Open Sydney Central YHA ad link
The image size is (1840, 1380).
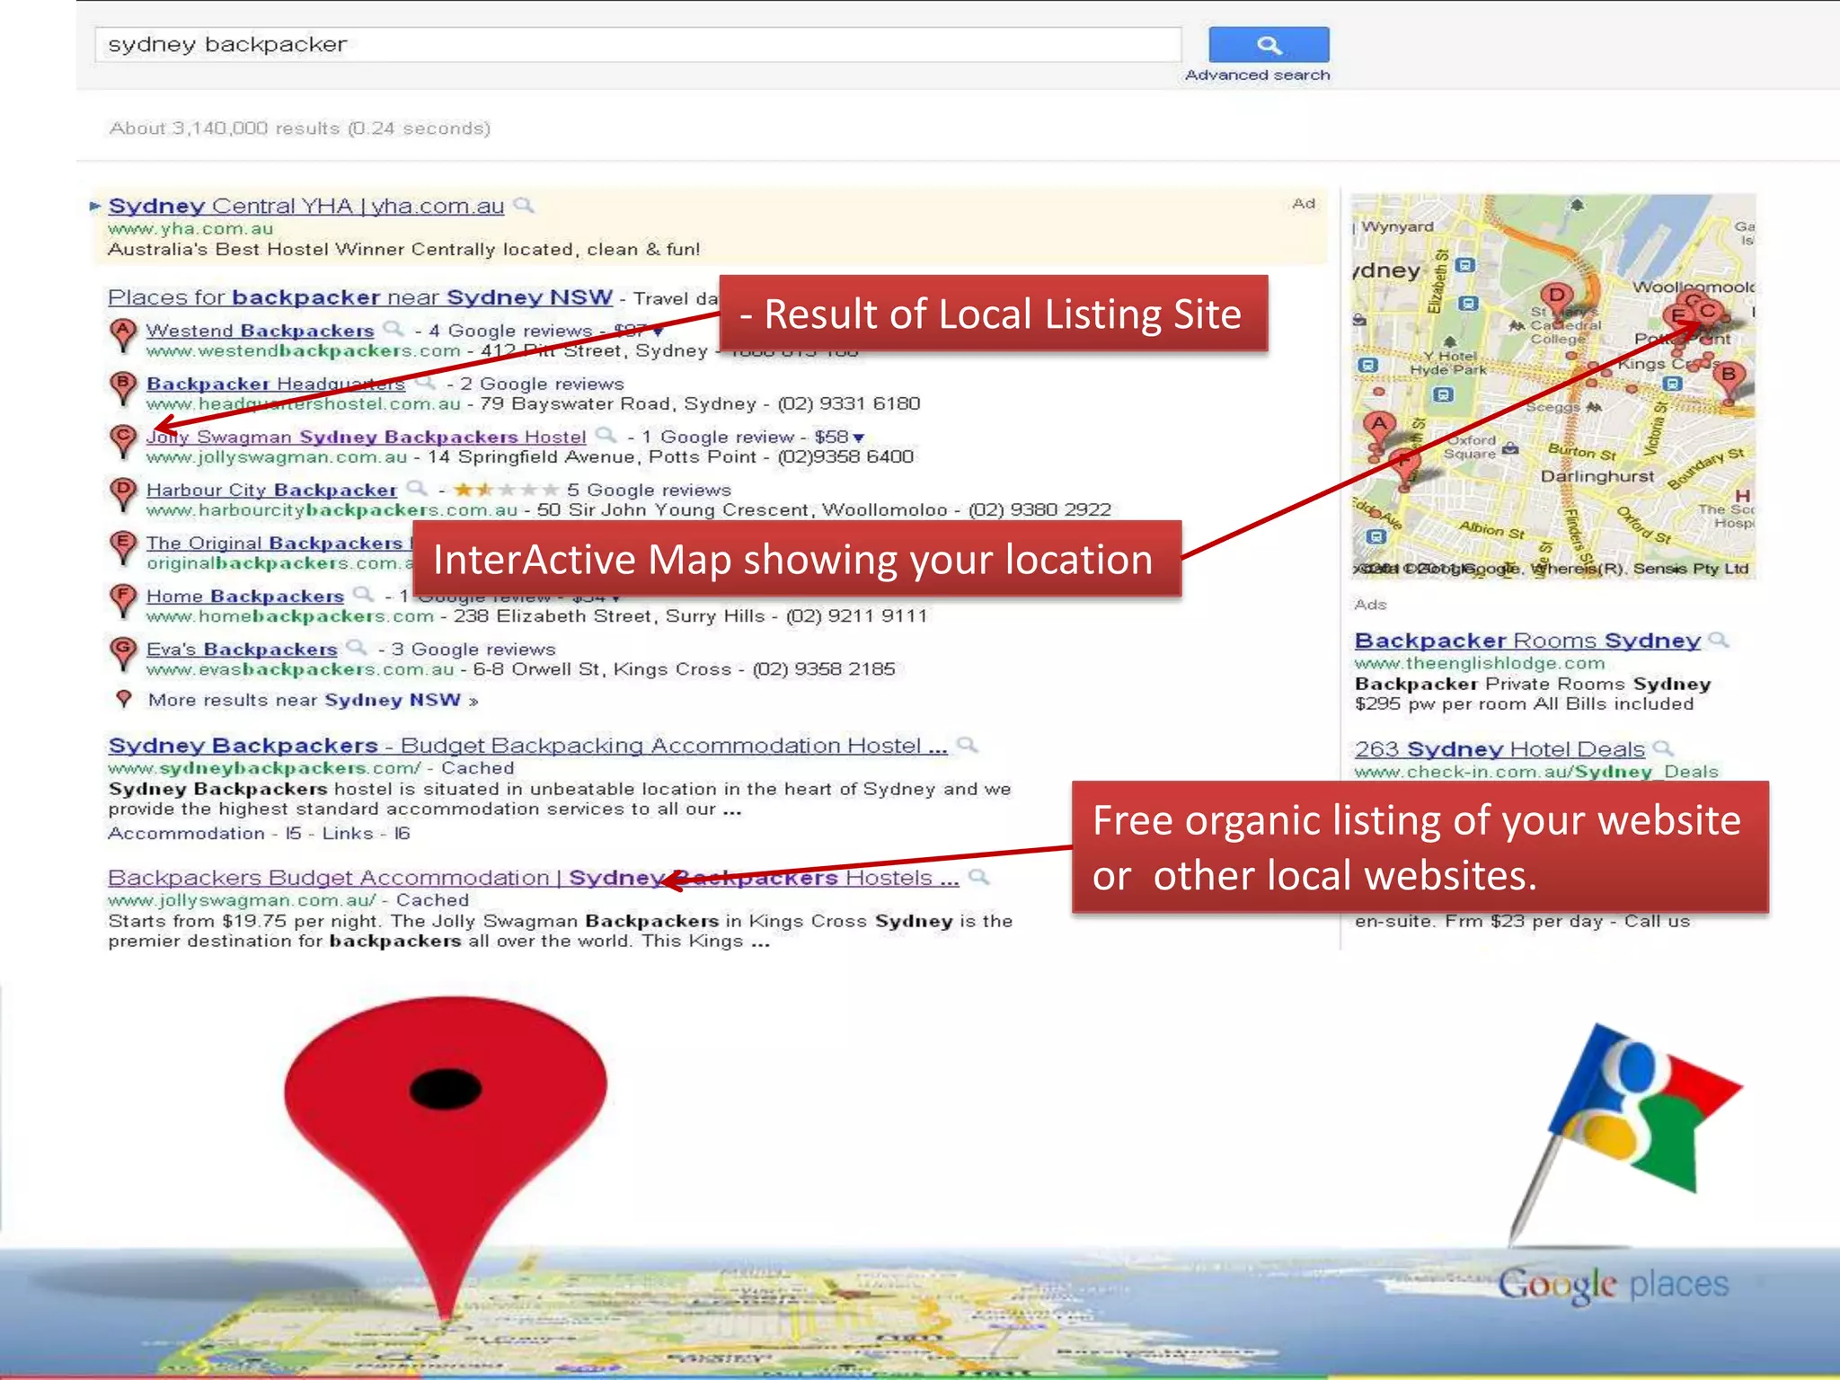click(x=306, y=206)
